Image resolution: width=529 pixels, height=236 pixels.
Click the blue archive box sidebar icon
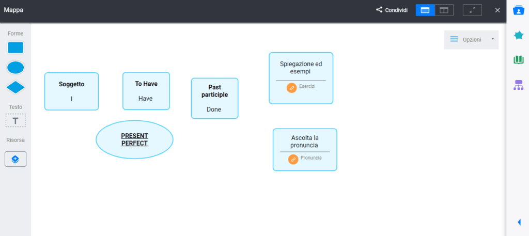tap(518, 10)
